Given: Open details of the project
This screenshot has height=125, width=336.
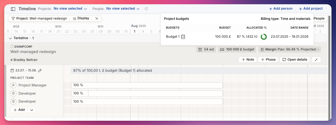Looking at the screenshot, I should [295, 60].
